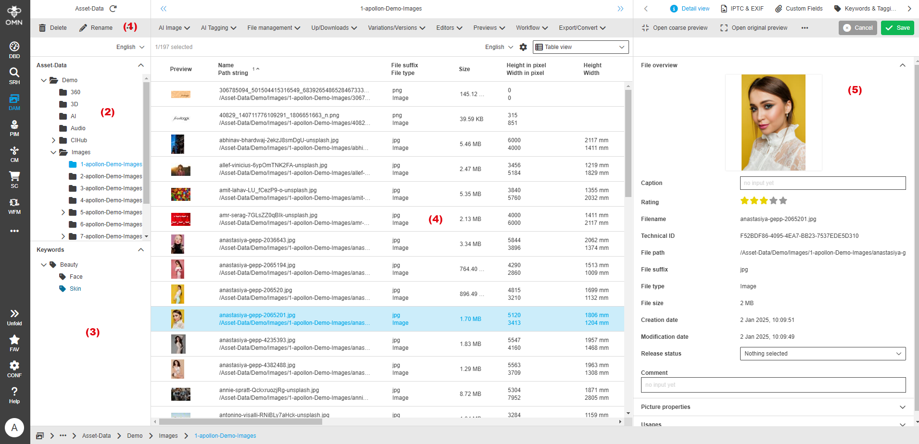This screenshot has height=444, width=919.
Task: Open the WFM workflow module
Action: (14, 202)
